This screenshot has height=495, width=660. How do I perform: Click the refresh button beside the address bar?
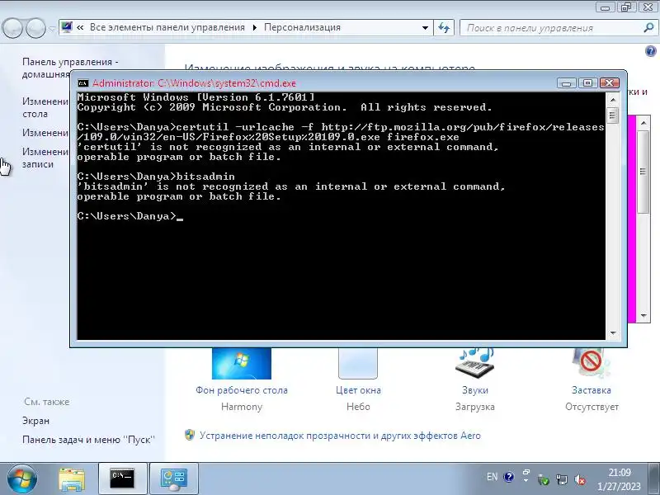pos(444,28)
